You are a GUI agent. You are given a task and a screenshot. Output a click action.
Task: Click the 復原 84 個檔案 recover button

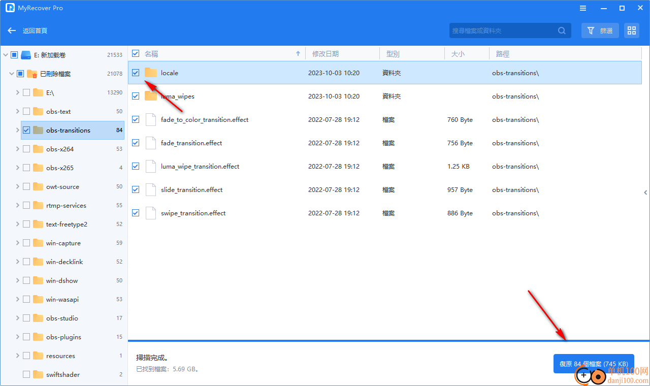(x=594, y=364)
